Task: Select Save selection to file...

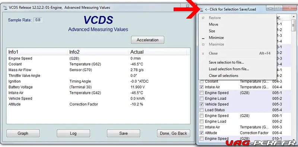Action: click(238, 62)
